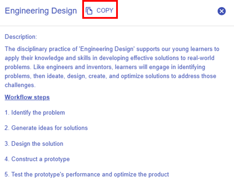Open the underlined Workflow steps link

27,97
